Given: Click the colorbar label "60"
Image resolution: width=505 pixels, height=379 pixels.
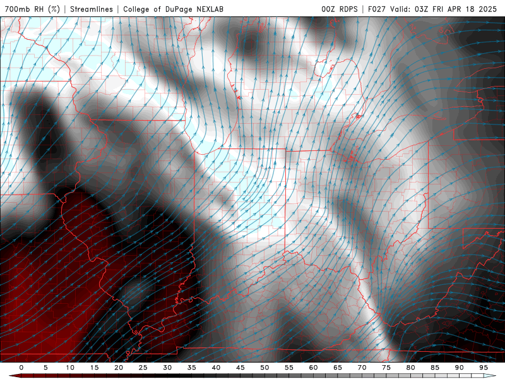Looking at the screenshot, I should click(313, 368).
